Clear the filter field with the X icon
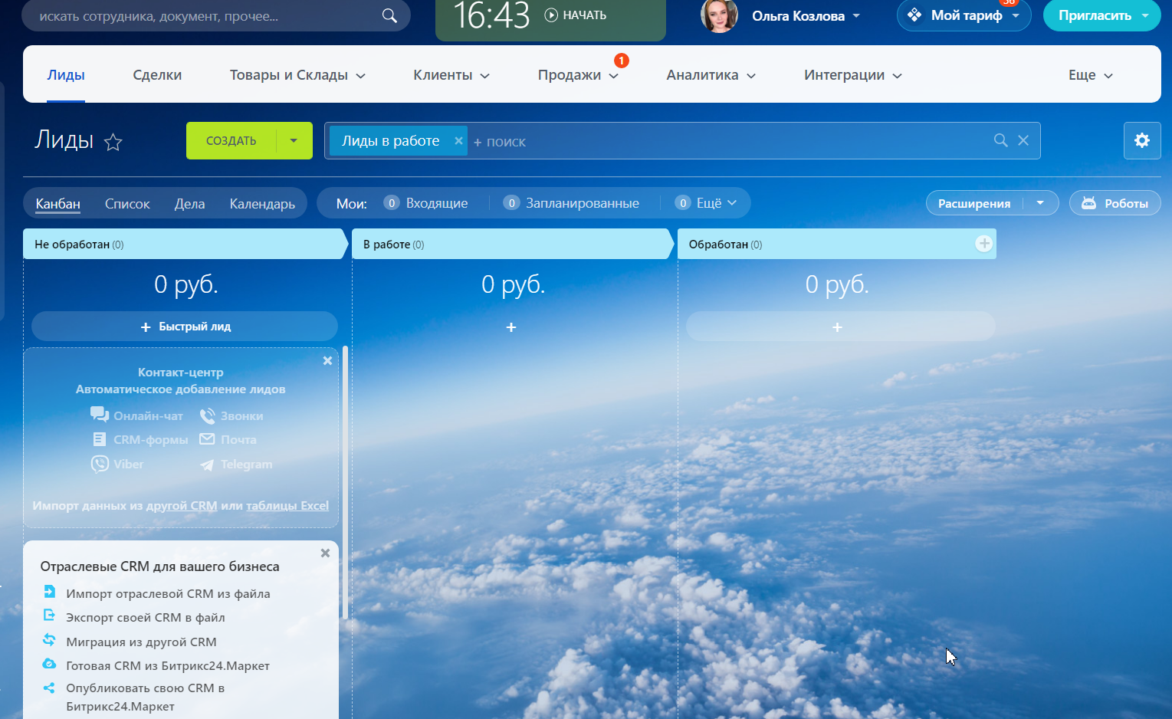Viewport: 1172px width, 719px height. (1023, 140)
